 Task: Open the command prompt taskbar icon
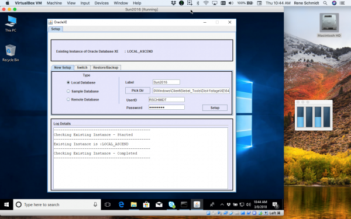click(184, 204)
